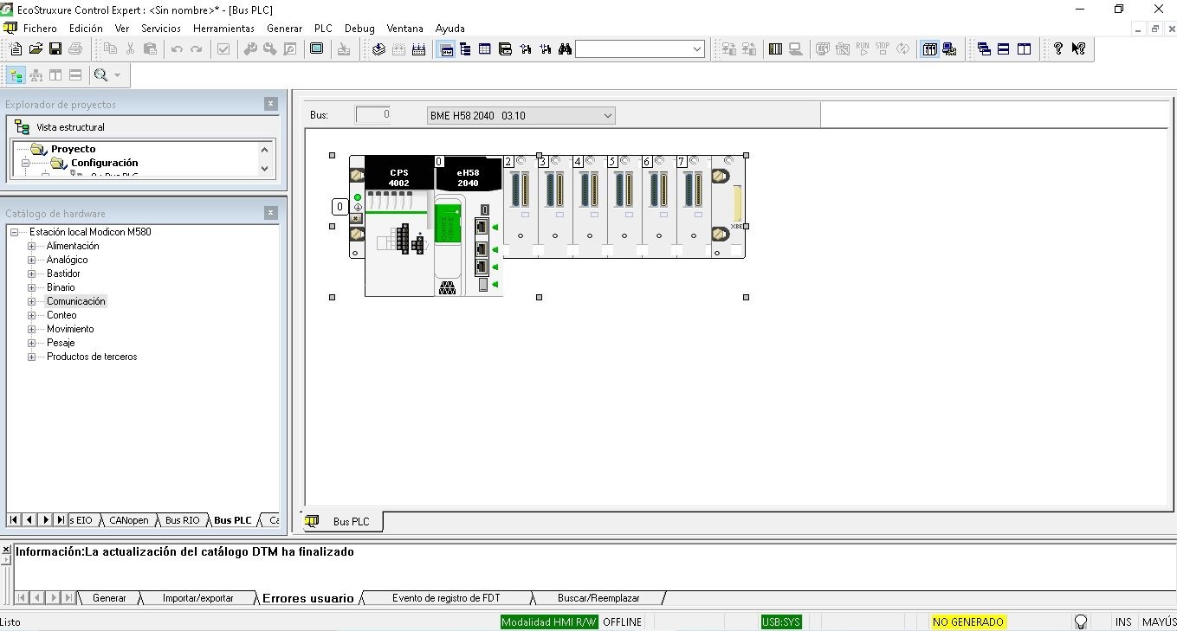Image resolution: width=1177 pixels, height=631 pixels.
Task: Save project with floppy disk icon
Action: click(55, 48)
